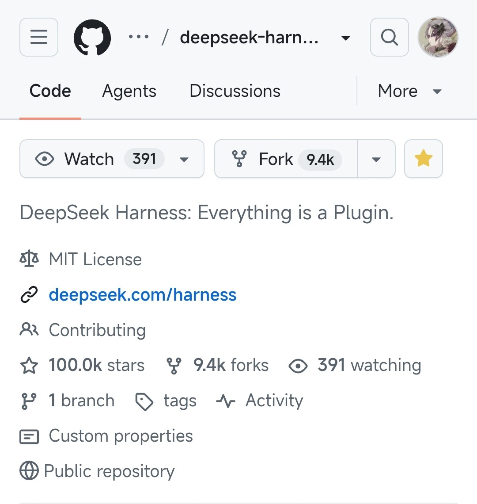Viewport: 477px width, 504px height.
Task: Expand the breadcrumb ellipsis dots
Action: [x=138, y=37]
